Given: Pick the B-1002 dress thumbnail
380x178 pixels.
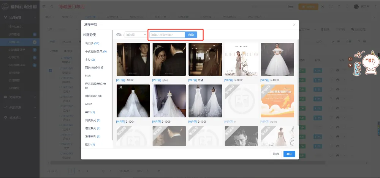Looking at the screenshot, I should [241, 59].
